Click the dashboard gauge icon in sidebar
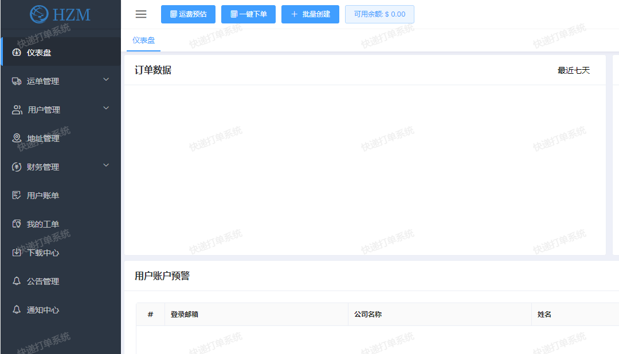The height and width of the screenshot is (354, 619). click(17, 53)
